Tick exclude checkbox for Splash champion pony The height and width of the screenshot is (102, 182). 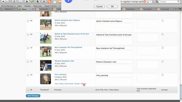tap(163, 20)
